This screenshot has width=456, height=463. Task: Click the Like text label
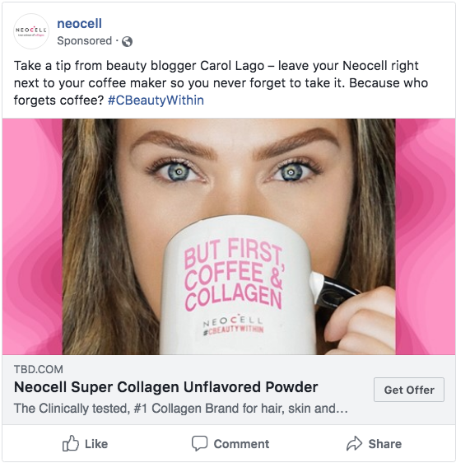(96, 444)
